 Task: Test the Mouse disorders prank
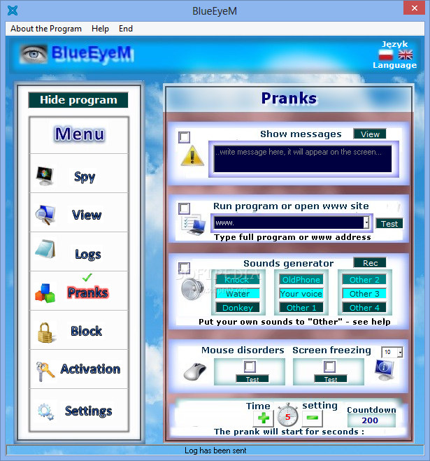252,378
